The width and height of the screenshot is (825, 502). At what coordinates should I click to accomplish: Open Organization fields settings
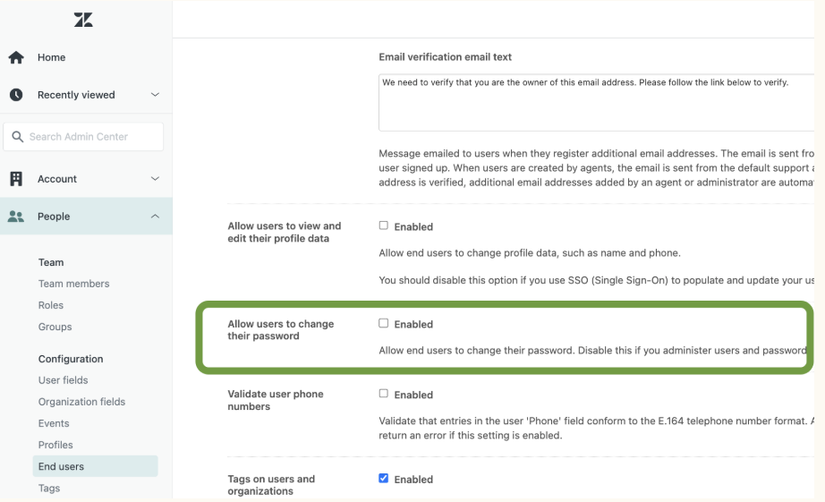point(81,402)
